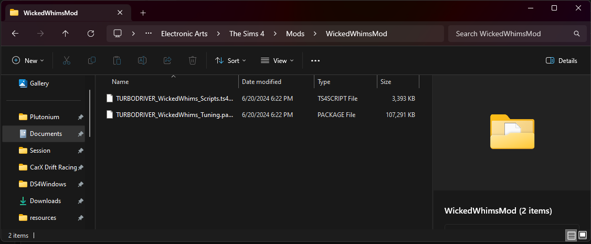Click the Share icon in toolbar

tap(167, 61)
